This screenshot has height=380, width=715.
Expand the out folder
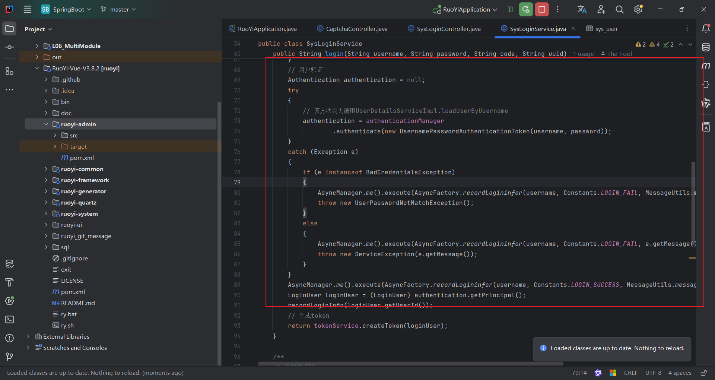coord(37,57)
